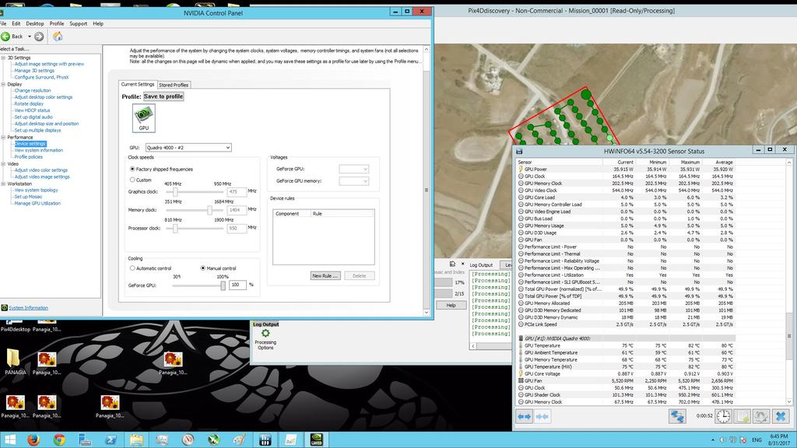The image size is (797, 448).
Task: Open the Help menu in NVIDIA Control Panel
Action: 98,23
